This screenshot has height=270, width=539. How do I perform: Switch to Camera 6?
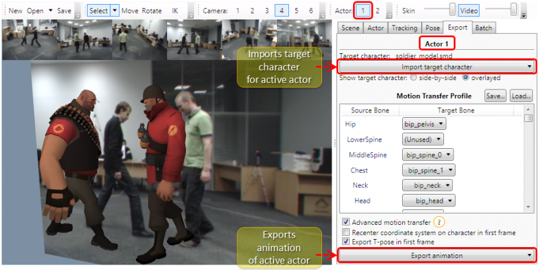(311, 11)
